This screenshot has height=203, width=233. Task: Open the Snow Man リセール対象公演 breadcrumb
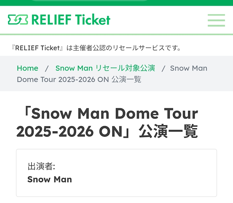tap(105, 68)
